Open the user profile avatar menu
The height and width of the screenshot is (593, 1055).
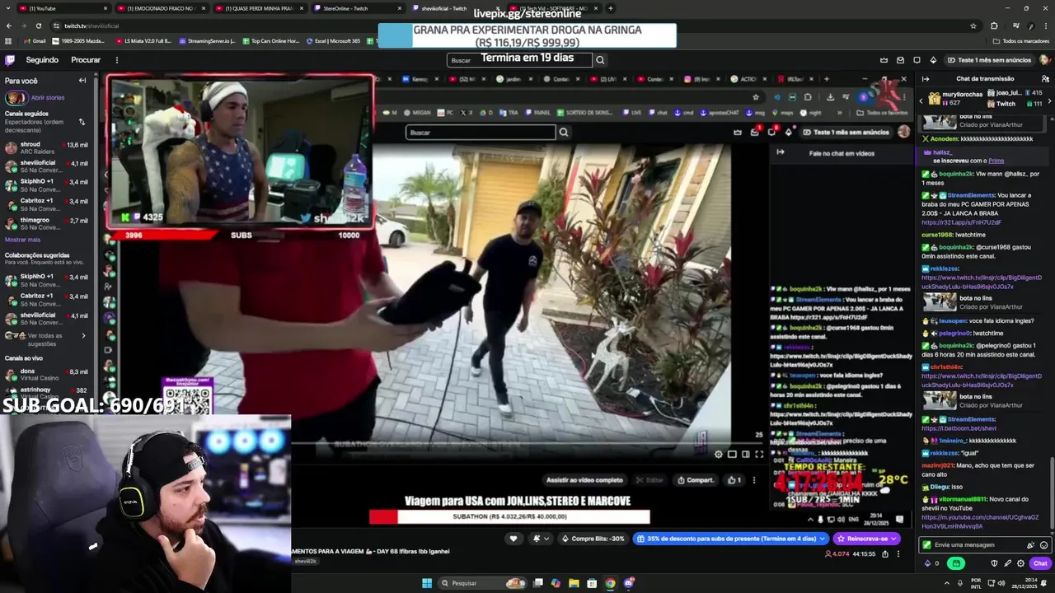click(1045, 60)
